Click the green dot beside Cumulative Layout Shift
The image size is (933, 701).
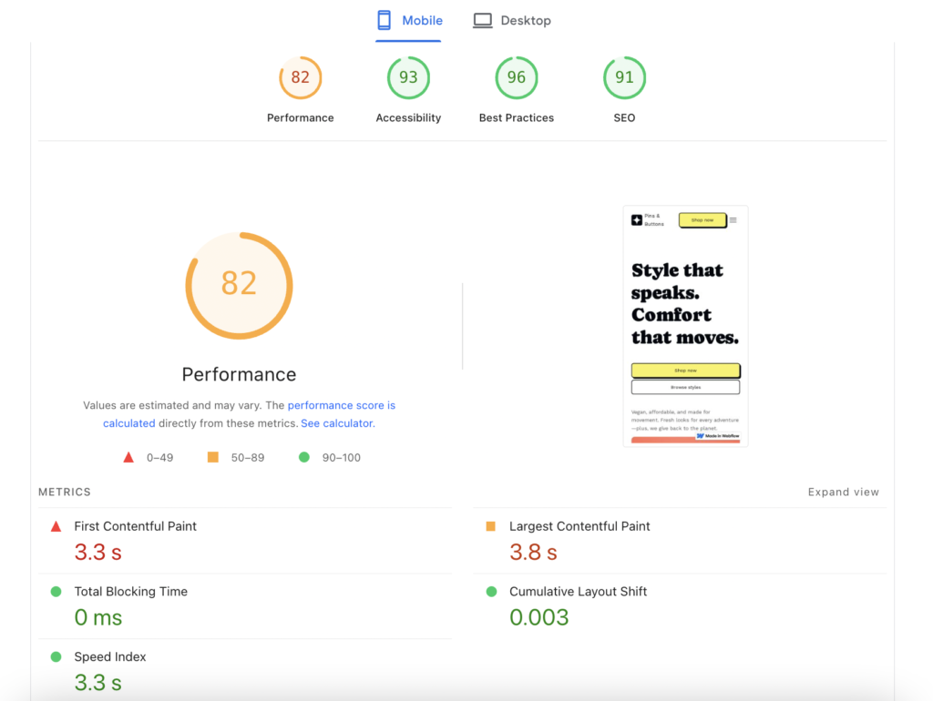point(491,592)
